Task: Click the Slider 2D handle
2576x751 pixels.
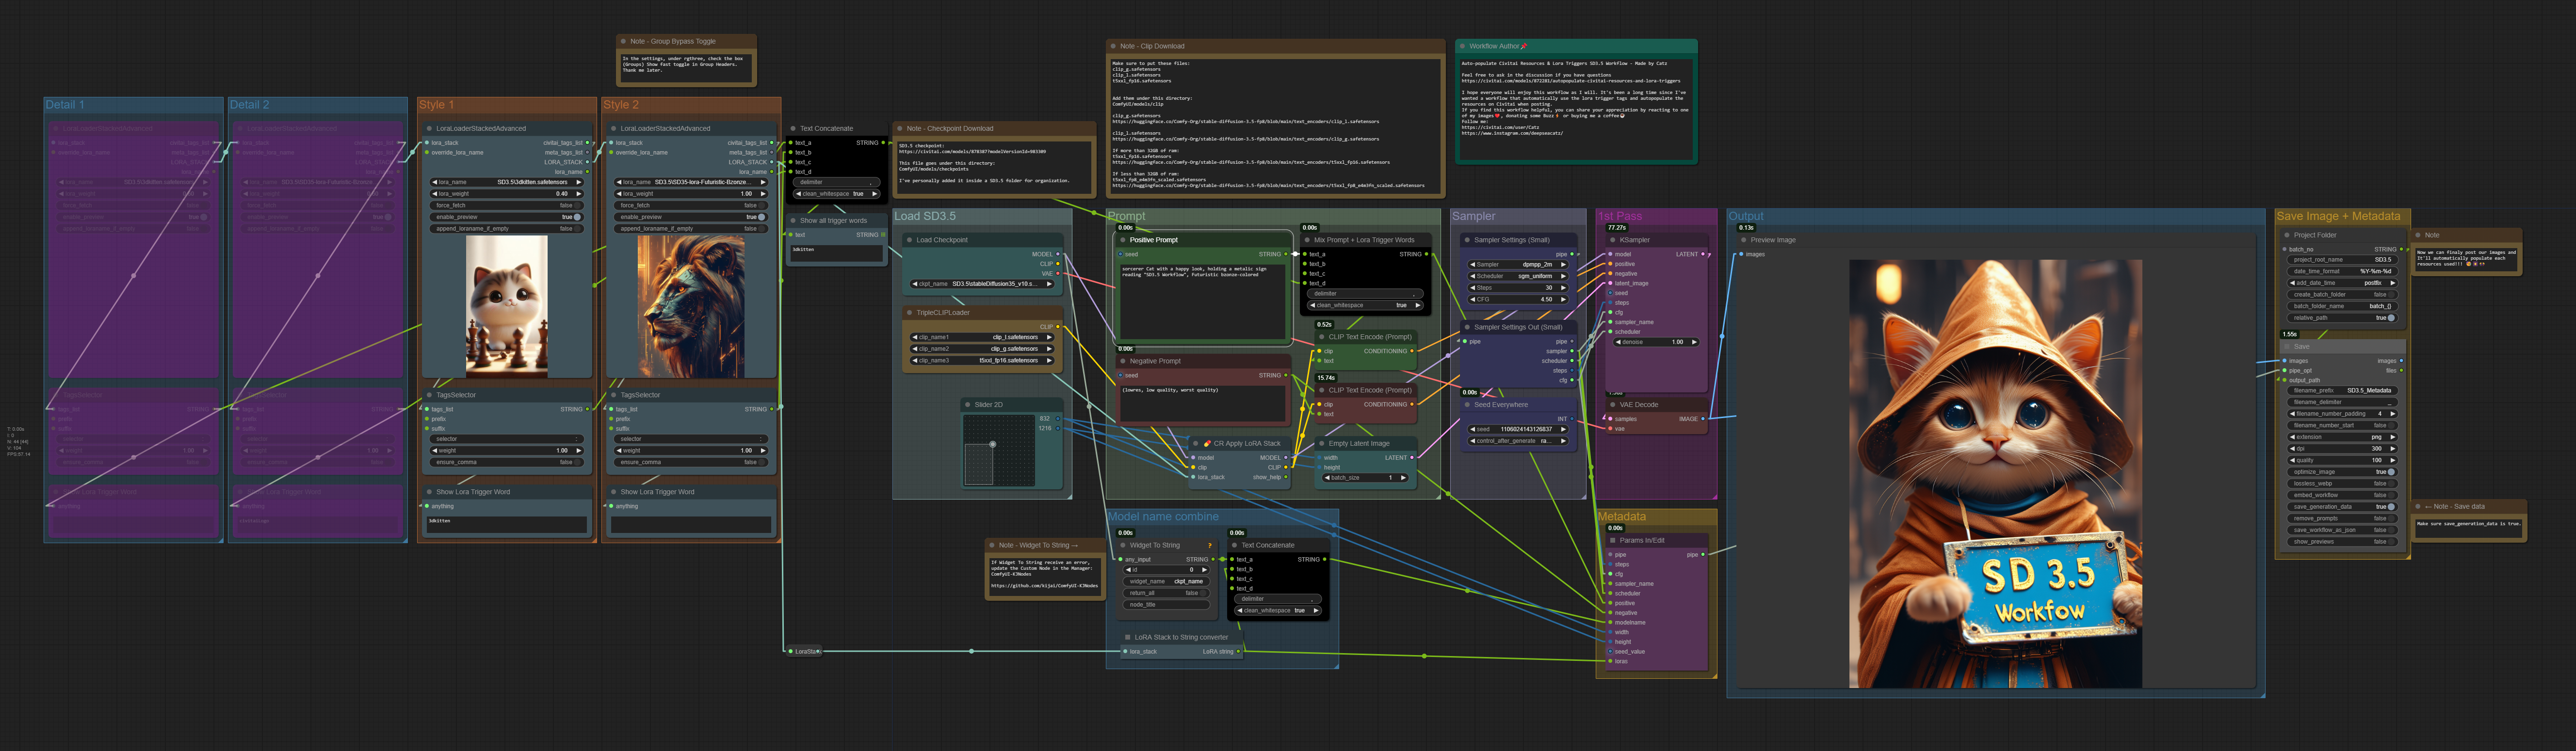Action: [x=993, y=444]
